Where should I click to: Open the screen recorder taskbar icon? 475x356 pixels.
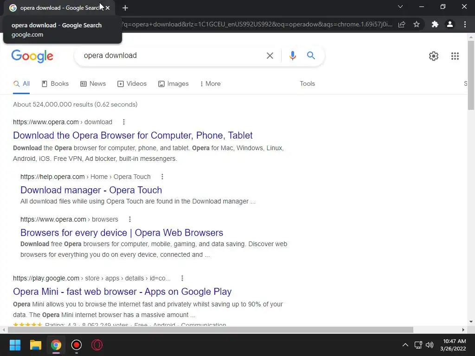pos(77,345)
